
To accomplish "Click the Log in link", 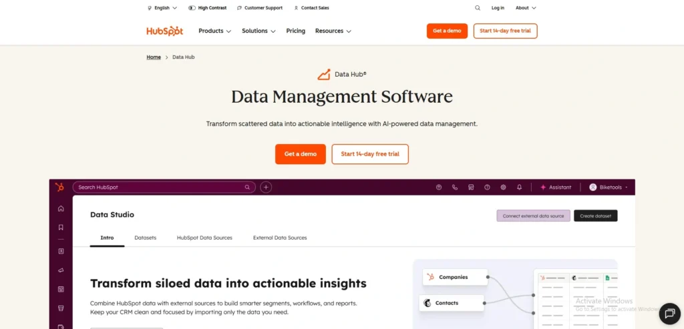I will point(498,8).
